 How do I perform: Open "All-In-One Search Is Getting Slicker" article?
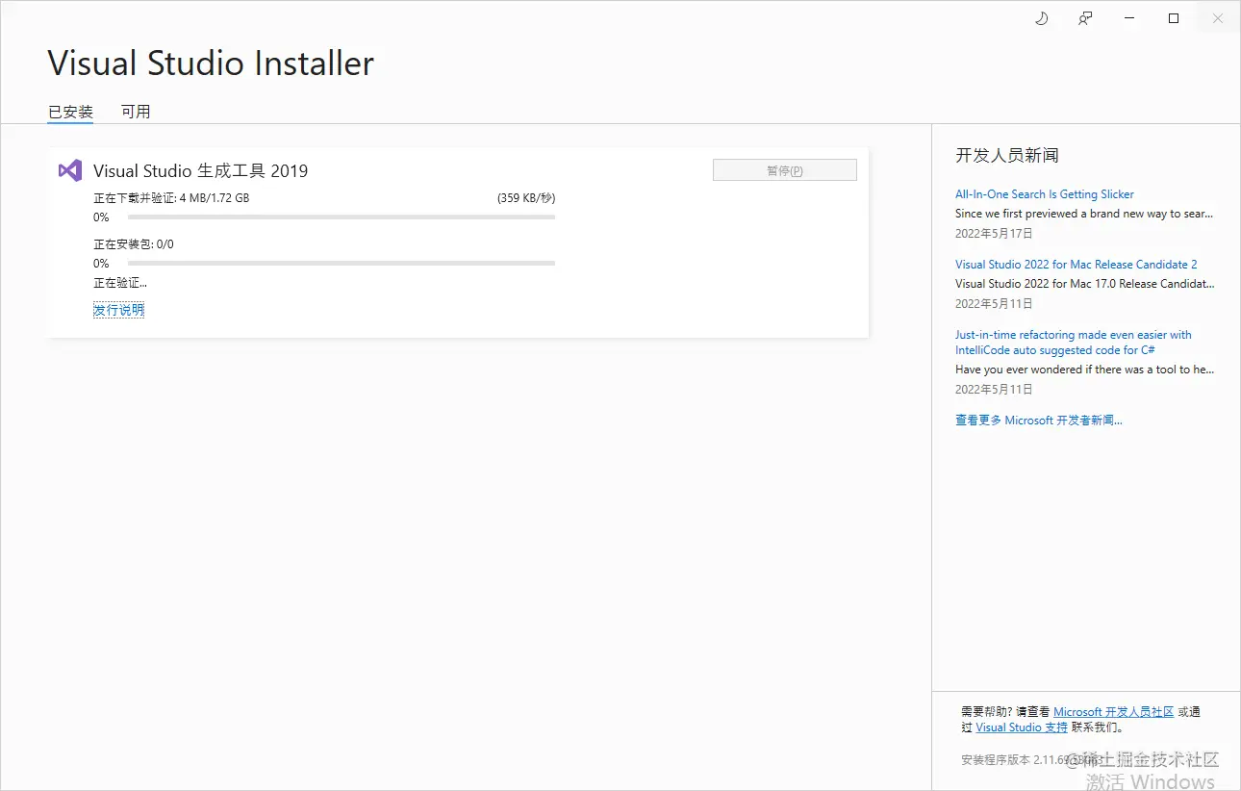pyautogui.click(x=1045, y=193)
